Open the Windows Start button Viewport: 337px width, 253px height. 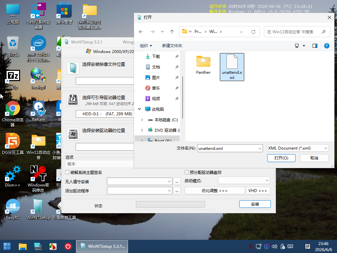click(x=7, y=246)
